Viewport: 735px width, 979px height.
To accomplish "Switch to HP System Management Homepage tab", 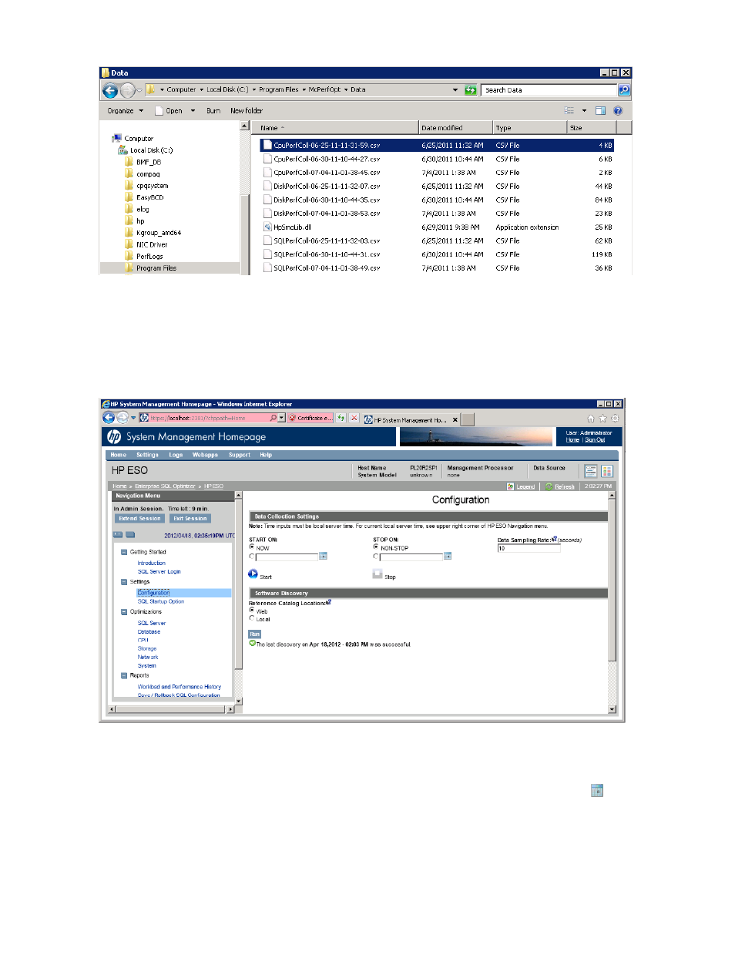I will [411, 420].
